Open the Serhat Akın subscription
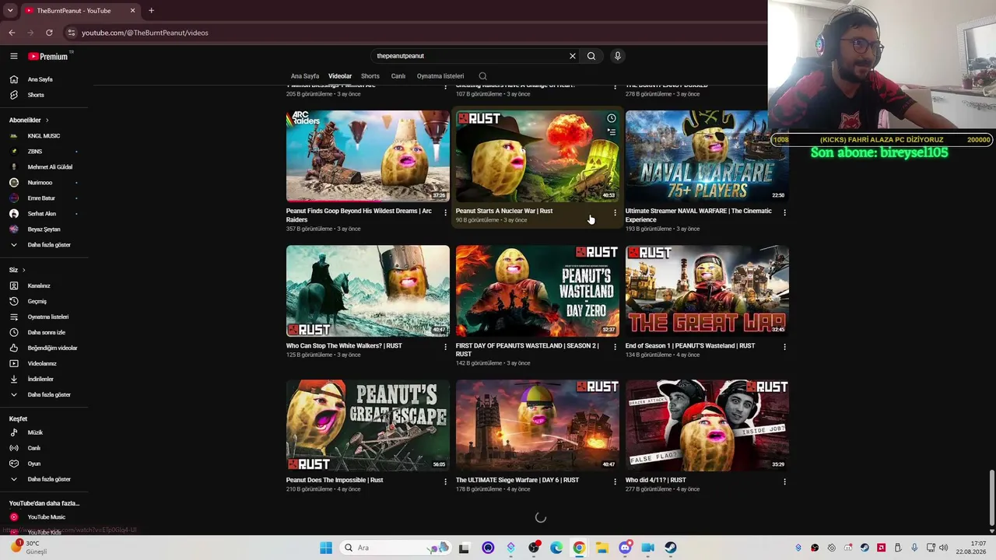 pyautogui.click(x=44, y=214)
